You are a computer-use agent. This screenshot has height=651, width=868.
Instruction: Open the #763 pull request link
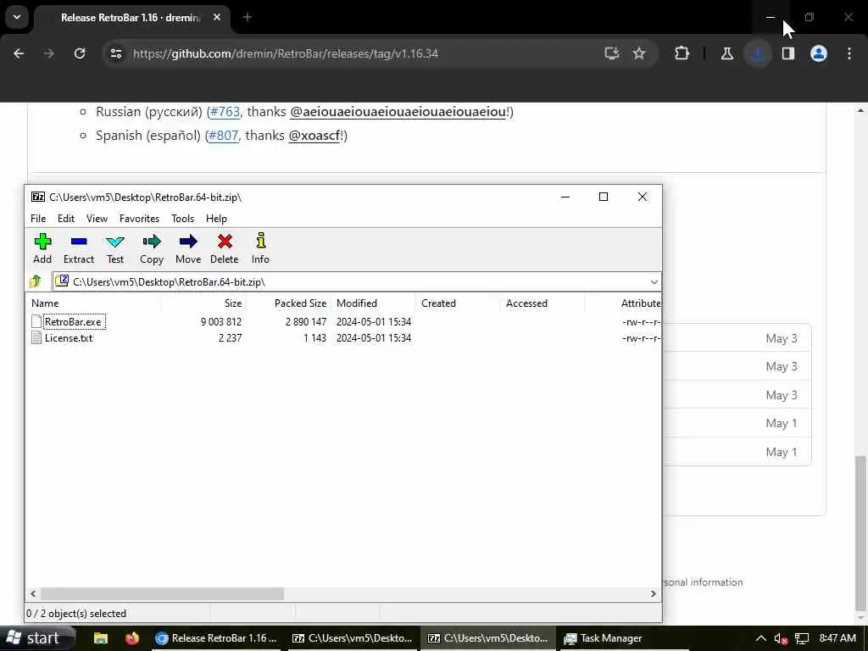[x=225, y=112]
